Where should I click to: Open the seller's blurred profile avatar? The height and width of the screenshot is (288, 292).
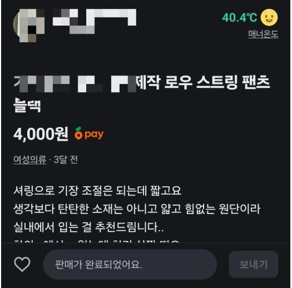pyautogui.click(x=29, y=26)
